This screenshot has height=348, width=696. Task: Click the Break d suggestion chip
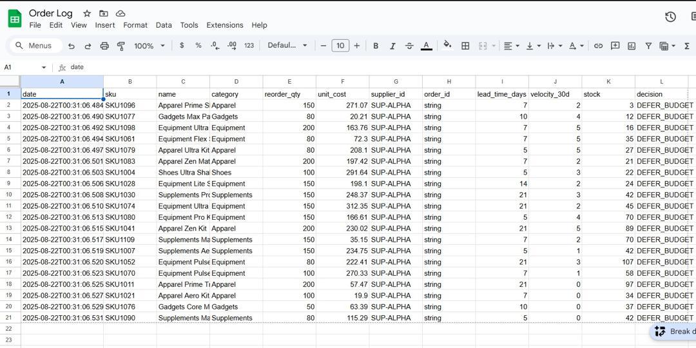673,332
